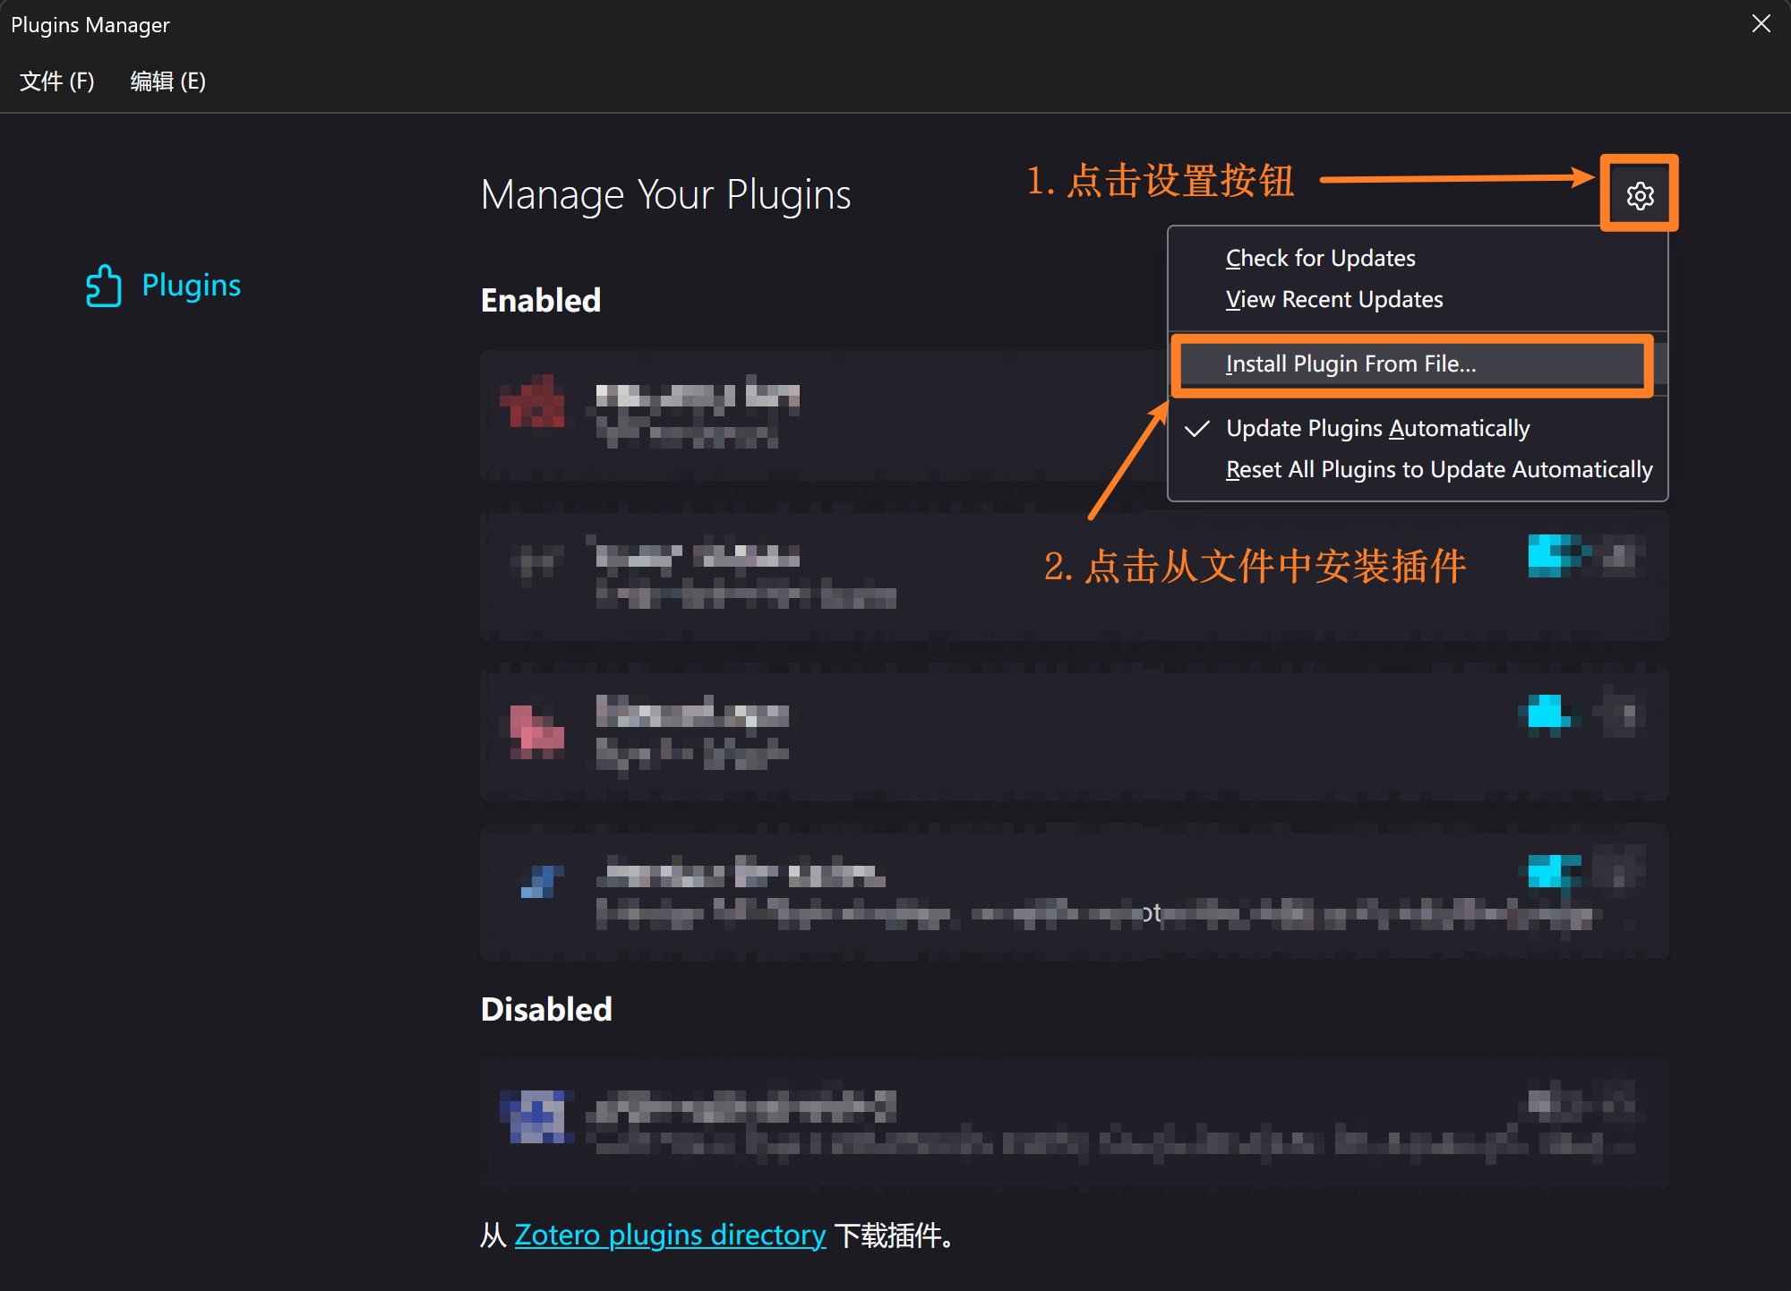
Task: Toggle Update Plugins Automatically checkmark item
Action: pyautogui.click(x=1377, y=429)
